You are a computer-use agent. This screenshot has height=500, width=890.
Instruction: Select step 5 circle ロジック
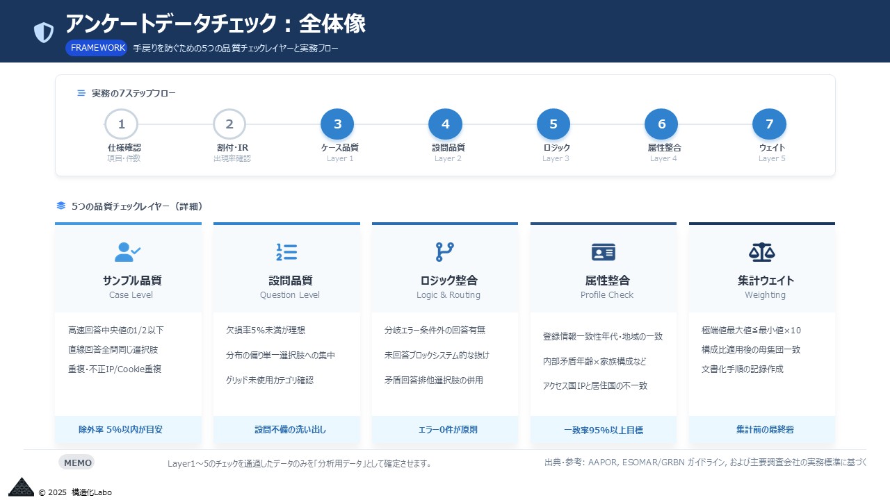click(553, 124)
